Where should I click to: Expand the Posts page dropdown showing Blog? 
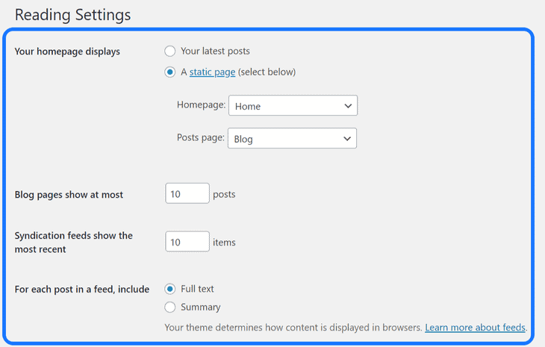[292, 139]
